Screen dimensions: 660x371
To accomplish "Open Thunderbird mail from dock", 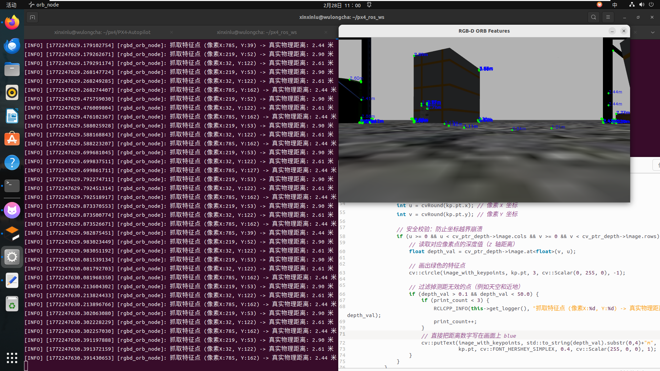I will [x=12, y=46].
